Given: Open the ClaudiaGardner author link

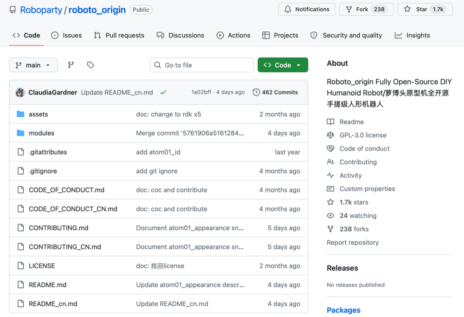Looking at the screenshot, I should [53, 93].
